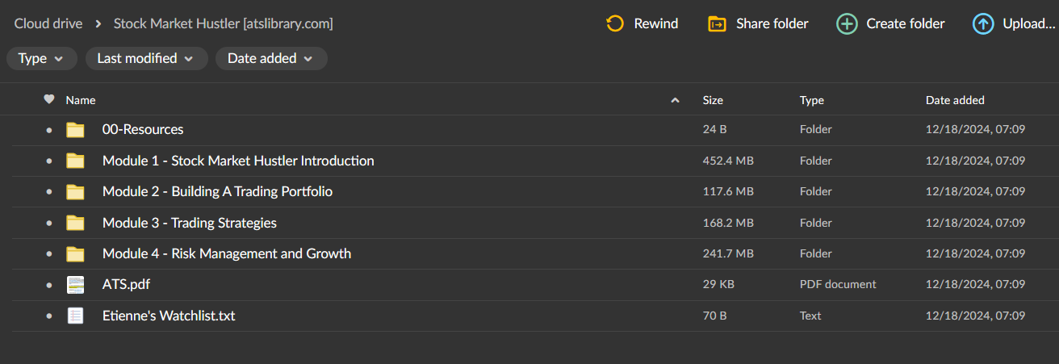Screen dimensions: 1059x364
Task: Click the sort arrow in the Name column
Action: pos(675,100)
